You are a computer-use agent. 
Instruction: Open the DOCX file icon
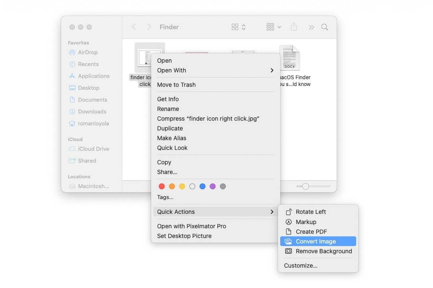point(289,58)
